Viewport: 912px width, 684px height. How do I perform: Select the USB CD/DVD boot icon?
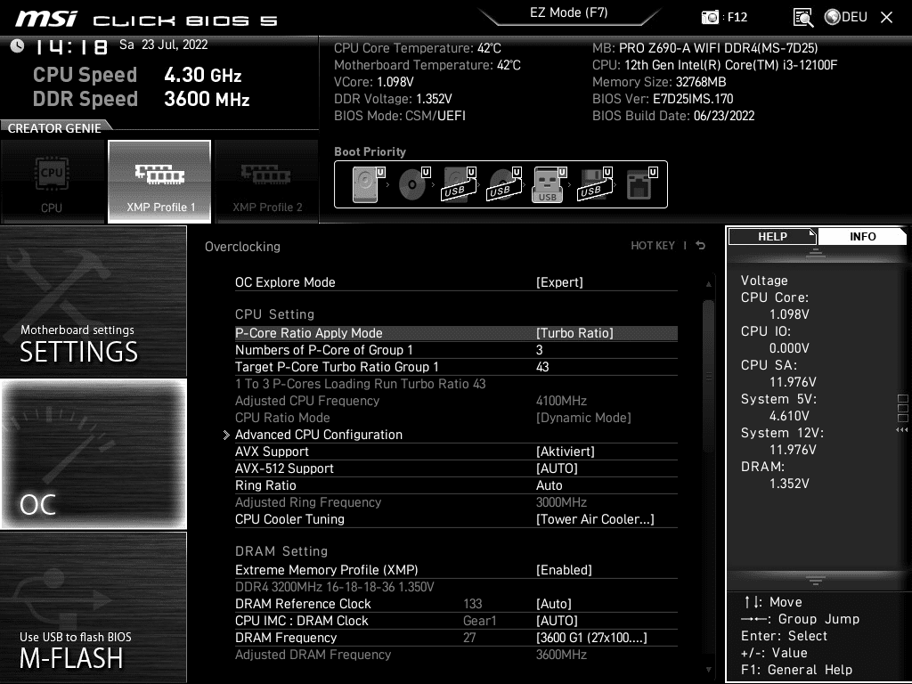[x=504, y=184]
